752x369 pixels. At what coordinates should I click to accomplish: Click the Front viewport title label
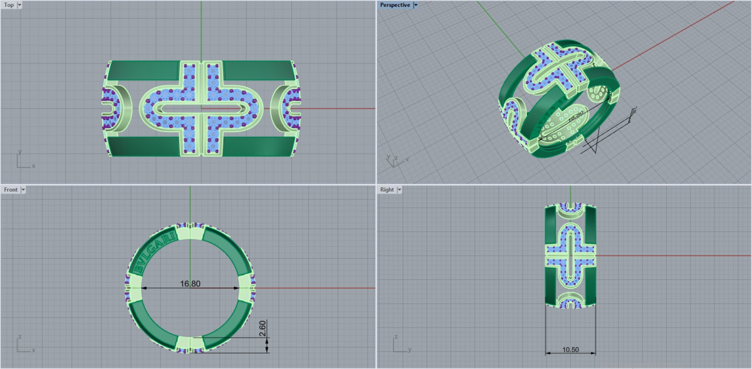coord(11,189)
